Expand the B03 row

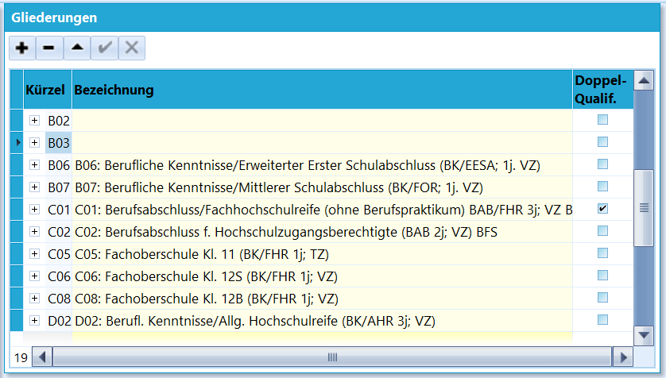click(x=34, y=143)
